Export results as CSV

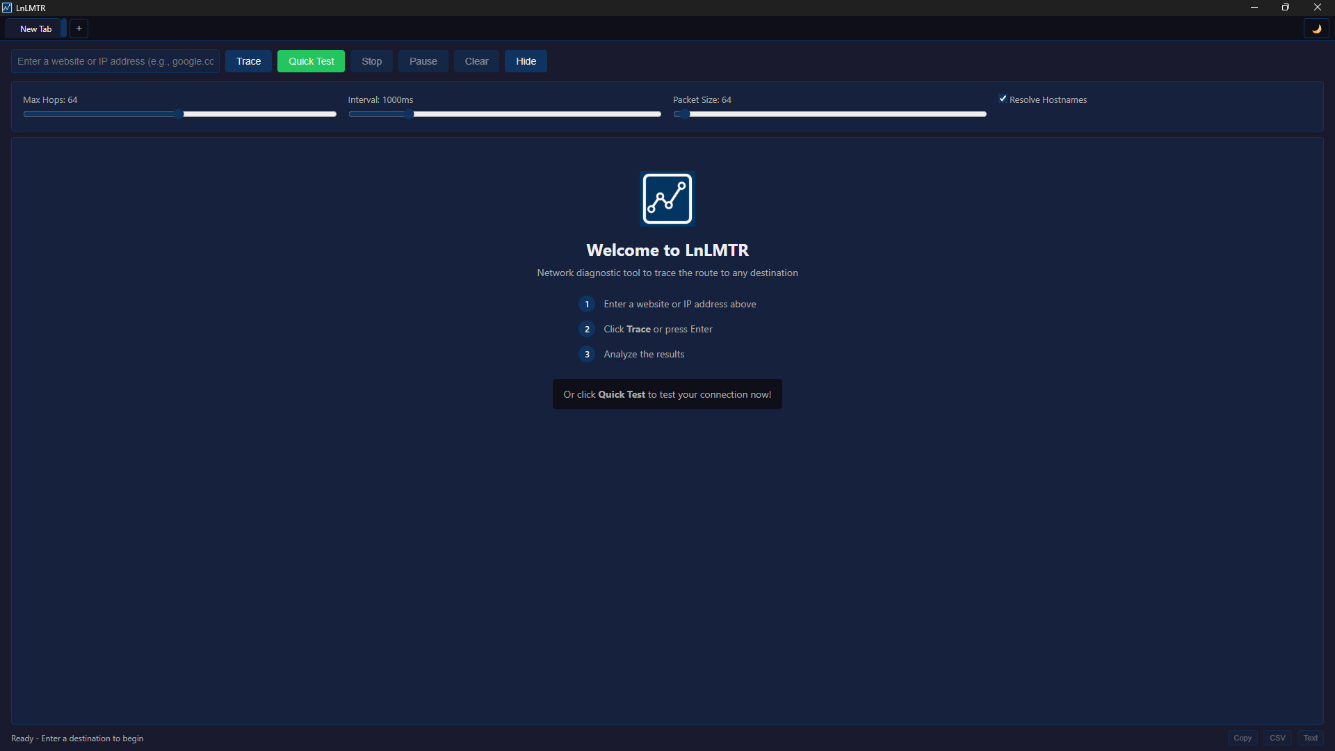pyautogui.click(x=1277, y=738)
